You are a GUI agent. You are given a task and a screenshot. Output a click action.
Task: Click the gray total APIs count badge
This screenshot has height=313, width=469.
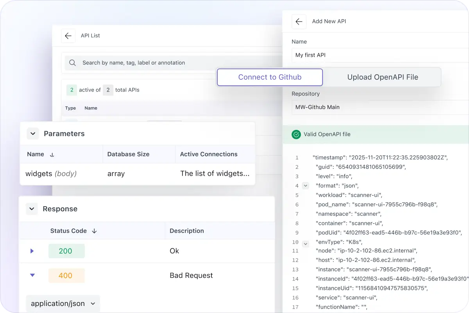coord(108,90)
